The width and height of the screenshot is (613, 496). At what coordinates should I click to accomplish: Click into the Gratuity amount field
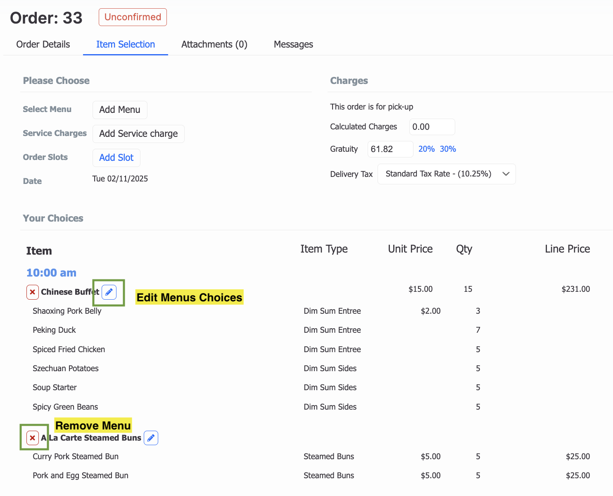point(390,149)
